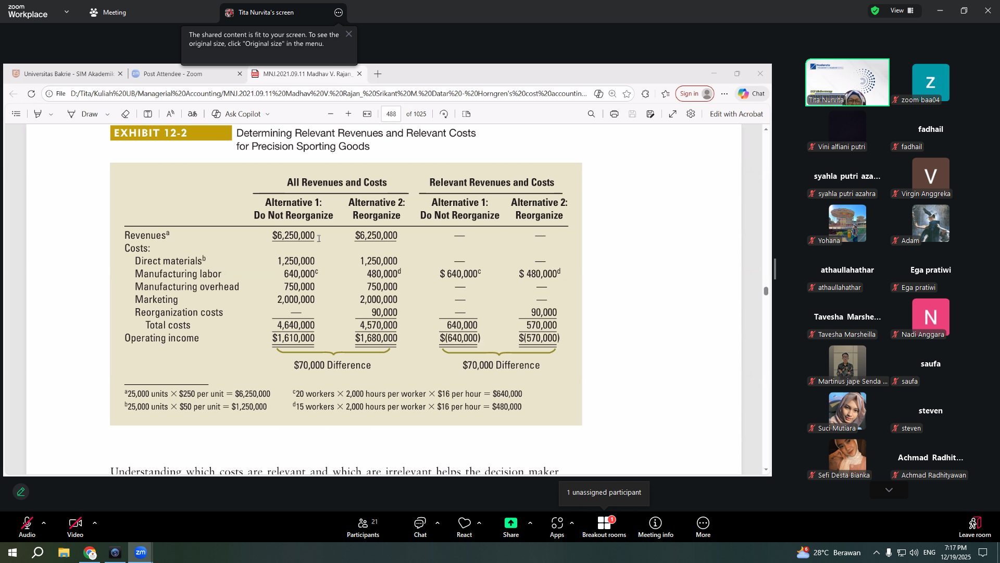Image resolution: width=1000 pixels, height=563 pixels.
Task: Zoom out the PDF with minus
Action: (x=330, y=114)
